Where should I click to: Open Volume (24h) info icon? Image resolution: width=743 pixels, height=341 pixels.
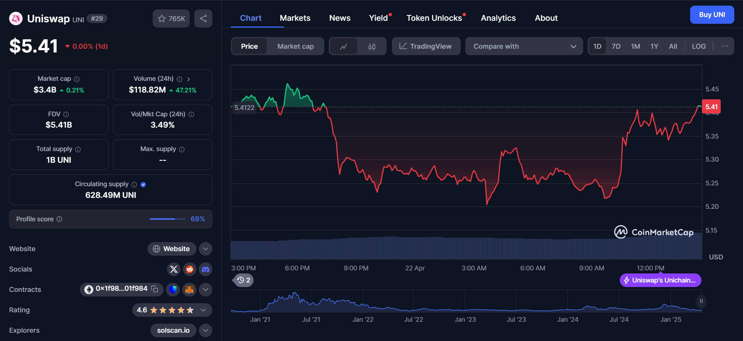click(180, 79)
